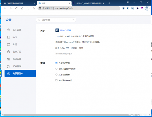Click the purple V extension icon
This screenshot has height=117, width=152.
142,8
